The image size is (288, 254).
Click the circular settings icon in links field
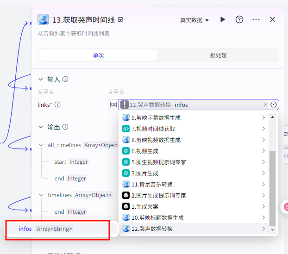[x=274, y=105]
